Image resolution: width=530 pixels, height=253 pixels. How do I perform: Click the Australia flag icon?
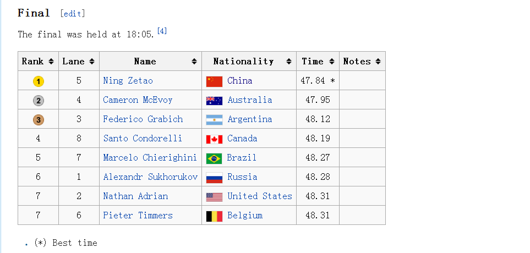coord(214,101)
